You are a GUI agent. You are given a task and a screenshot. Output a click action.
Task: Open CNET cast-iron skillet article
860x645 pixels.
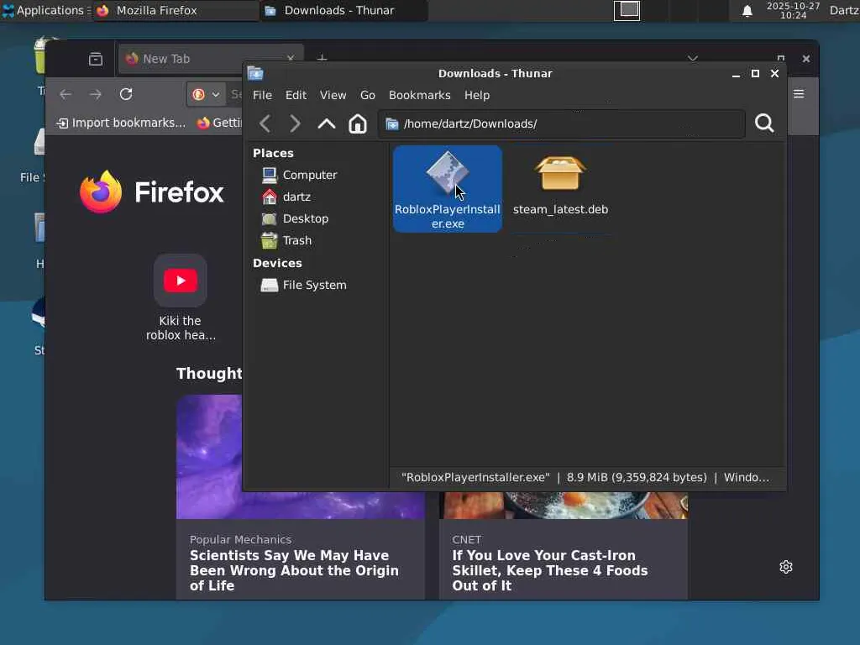[x=550, y=570]
